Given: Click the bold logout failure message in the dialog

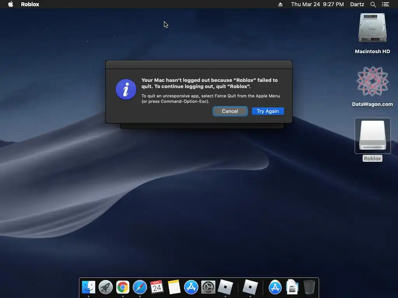Looking at the screenshot, I should click(209, 83).
